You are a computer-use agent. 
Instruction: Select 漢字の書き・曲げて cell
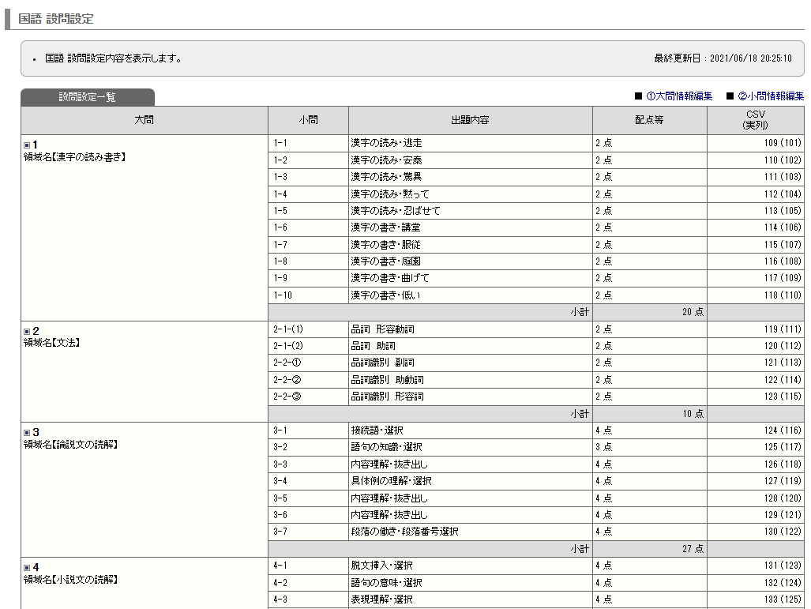click(470, 278)
